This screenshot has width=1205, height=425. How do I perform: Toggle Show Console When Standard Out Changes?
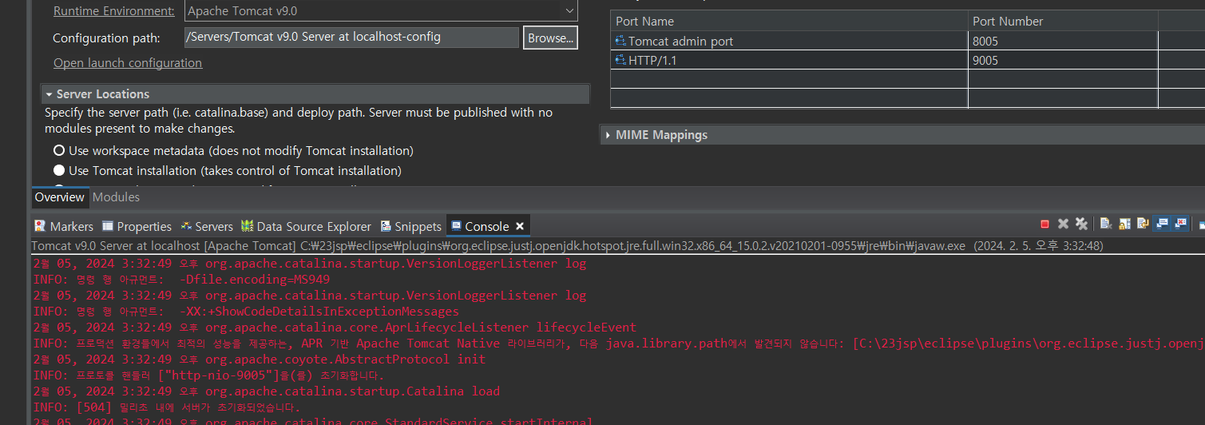coord(1162,224)
